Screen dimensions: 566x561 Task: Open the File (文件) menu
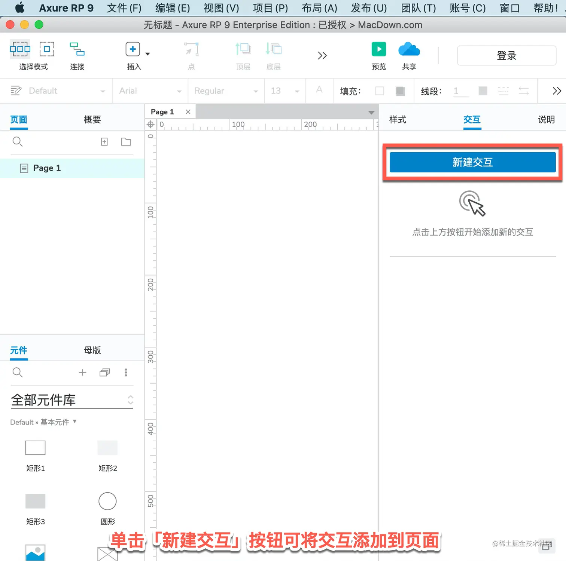pyautogui.click(x=124, y=8)
